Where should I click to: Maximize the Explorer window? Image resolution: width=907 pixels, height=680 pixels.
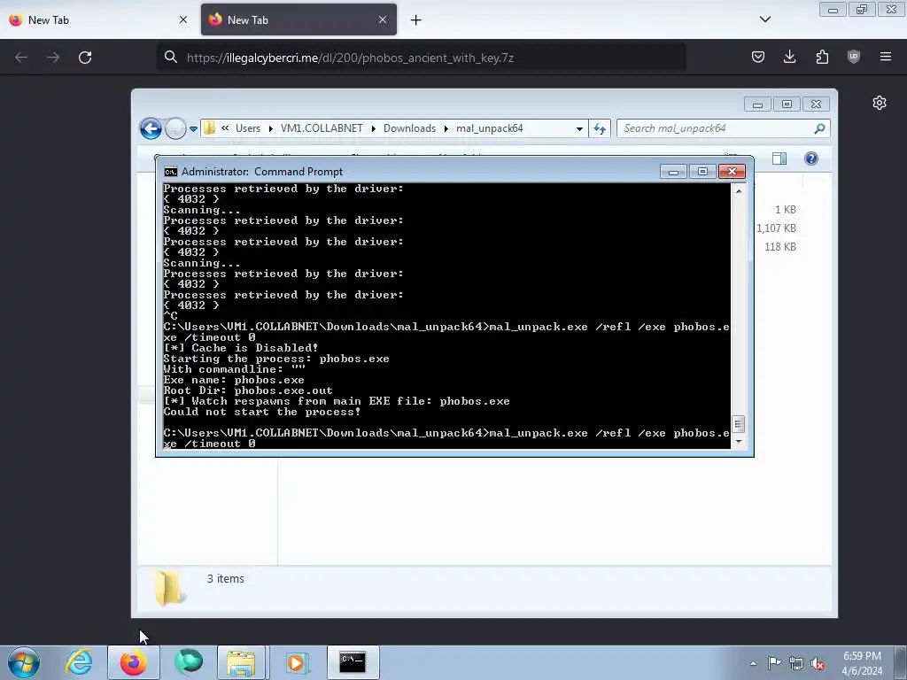coord(787,104)
